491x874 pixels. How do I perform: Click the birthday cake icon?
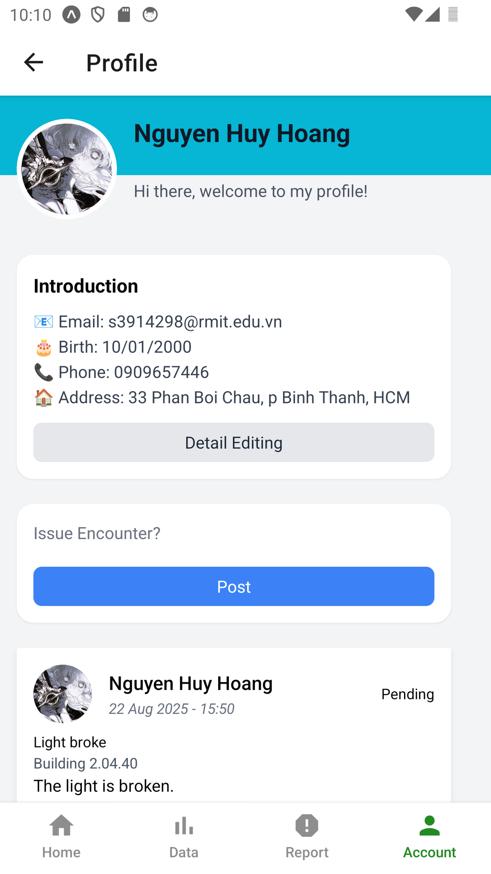[43, 347]
